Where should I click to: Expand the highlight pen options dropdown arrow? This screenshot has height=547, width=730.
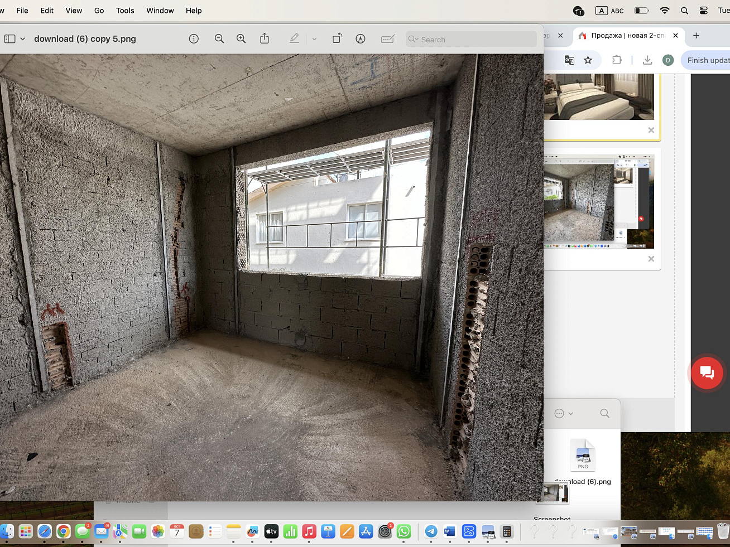(314, 39)
